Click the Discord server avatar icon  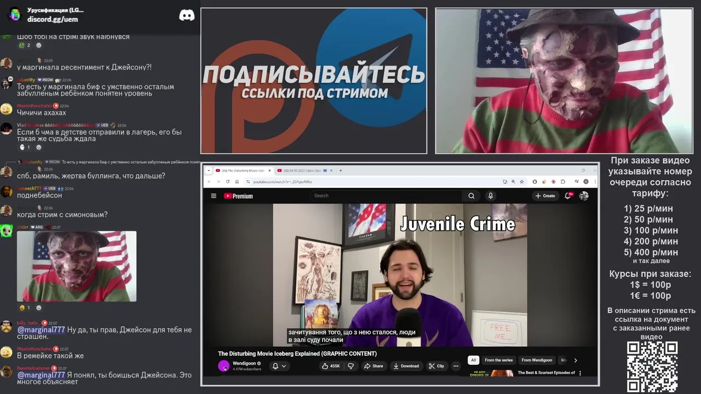click(x=15, y=15)
